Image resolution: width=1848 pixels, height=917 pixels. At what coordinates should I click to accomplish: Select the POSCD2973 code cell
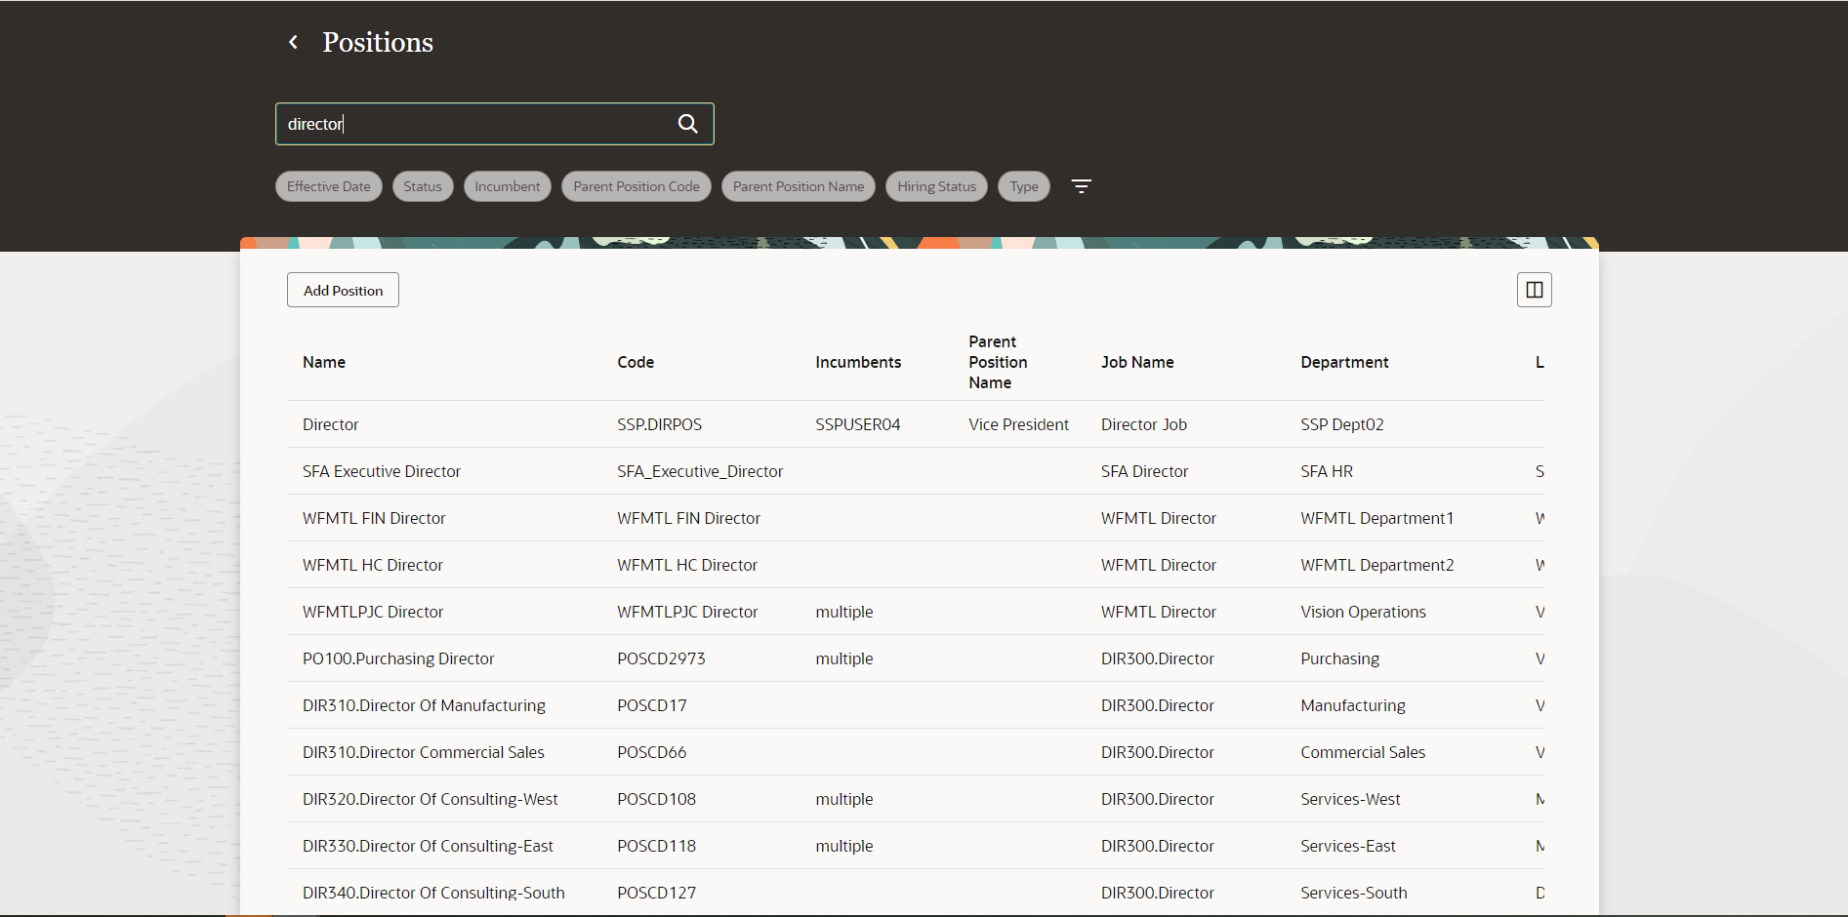pyautogui.click(x=661, y=658)
